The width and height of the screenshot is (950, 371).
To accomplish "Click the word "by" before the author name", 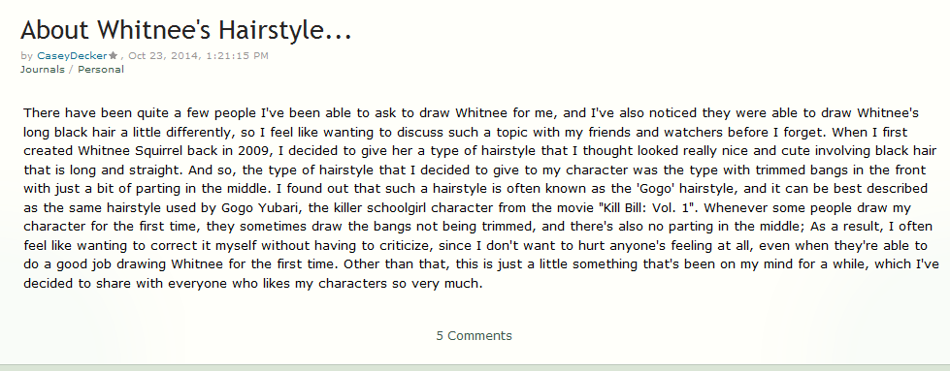I will (26, 55).
